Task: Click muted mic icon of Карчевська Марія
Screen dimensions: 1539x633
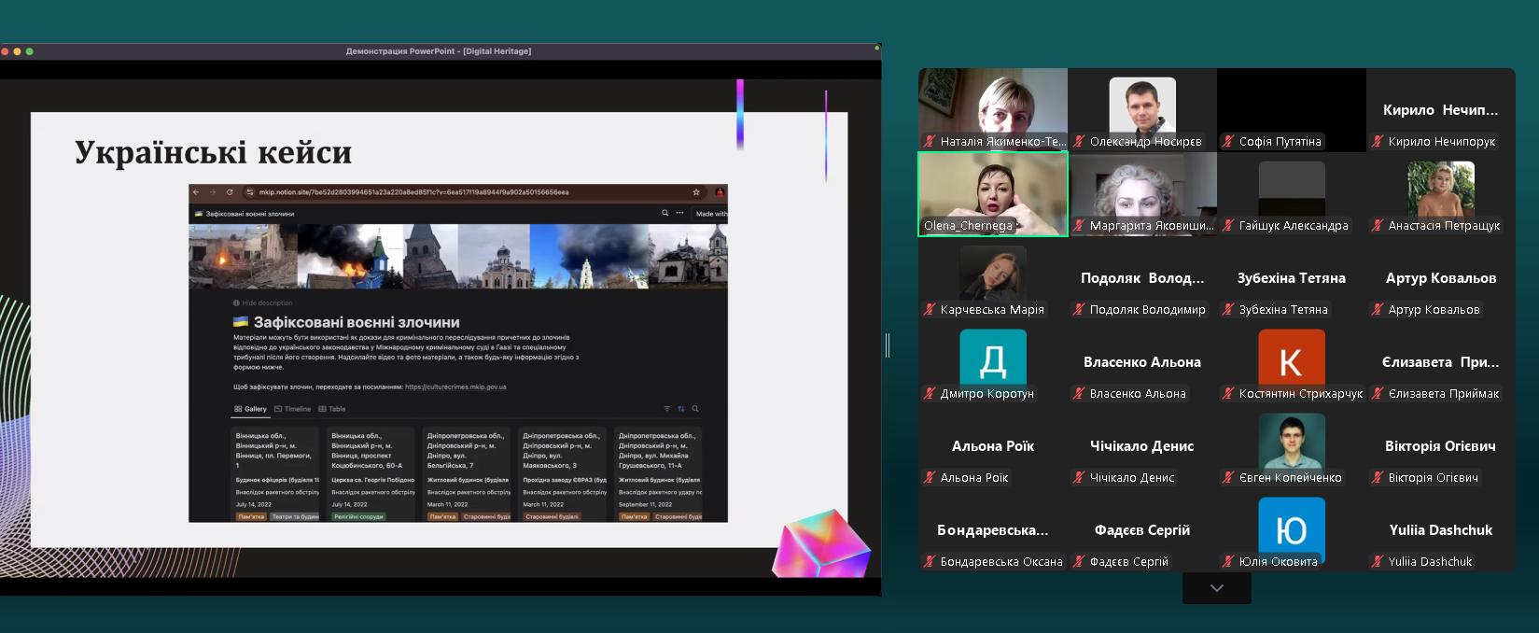Action: 930,310
